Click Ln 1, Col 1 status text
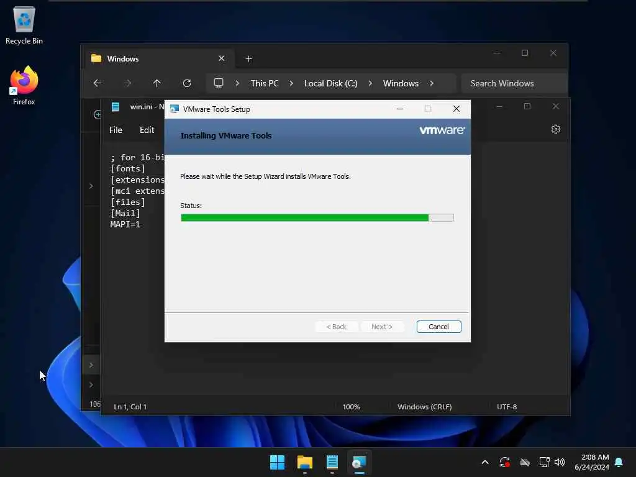The image size is (636, 477). click(x=130, y=406)
